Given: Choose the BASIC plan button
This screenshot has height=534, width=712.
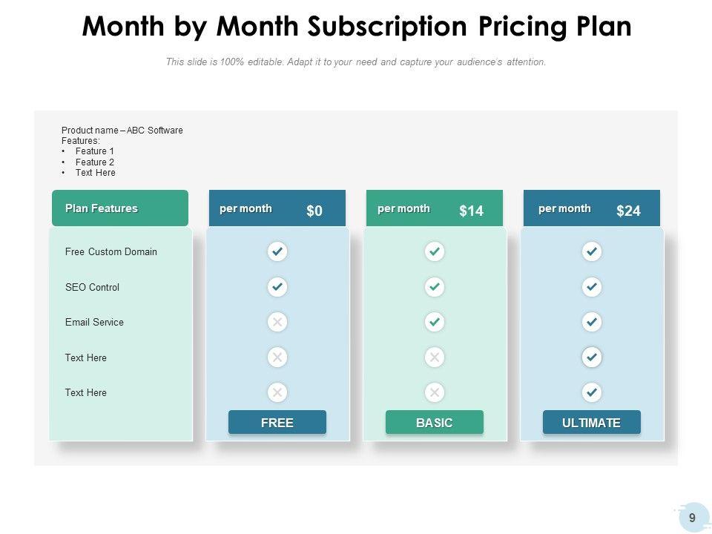Looking at the screenshot, I should 435,423.
